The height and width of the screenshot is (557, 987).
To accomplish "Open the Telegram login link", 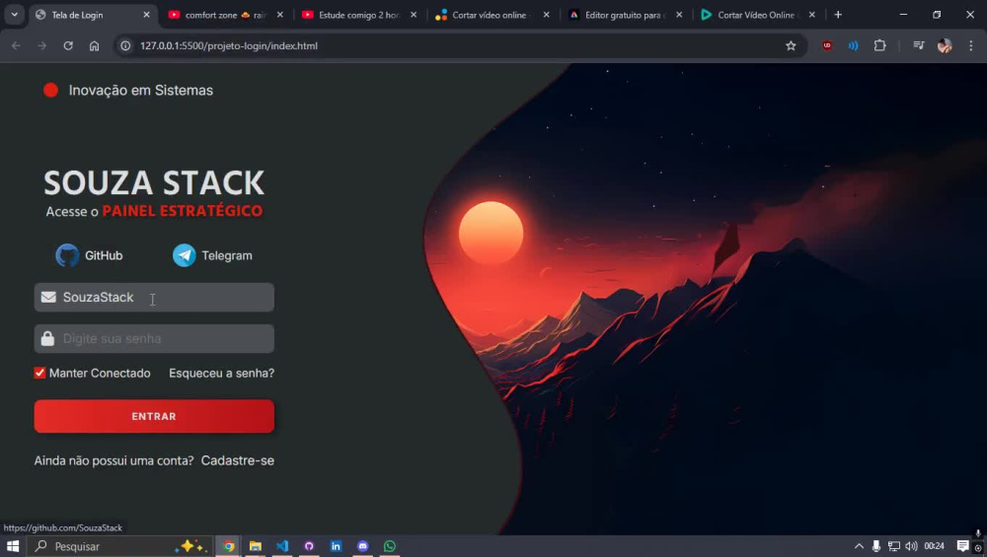I will 213,255.
